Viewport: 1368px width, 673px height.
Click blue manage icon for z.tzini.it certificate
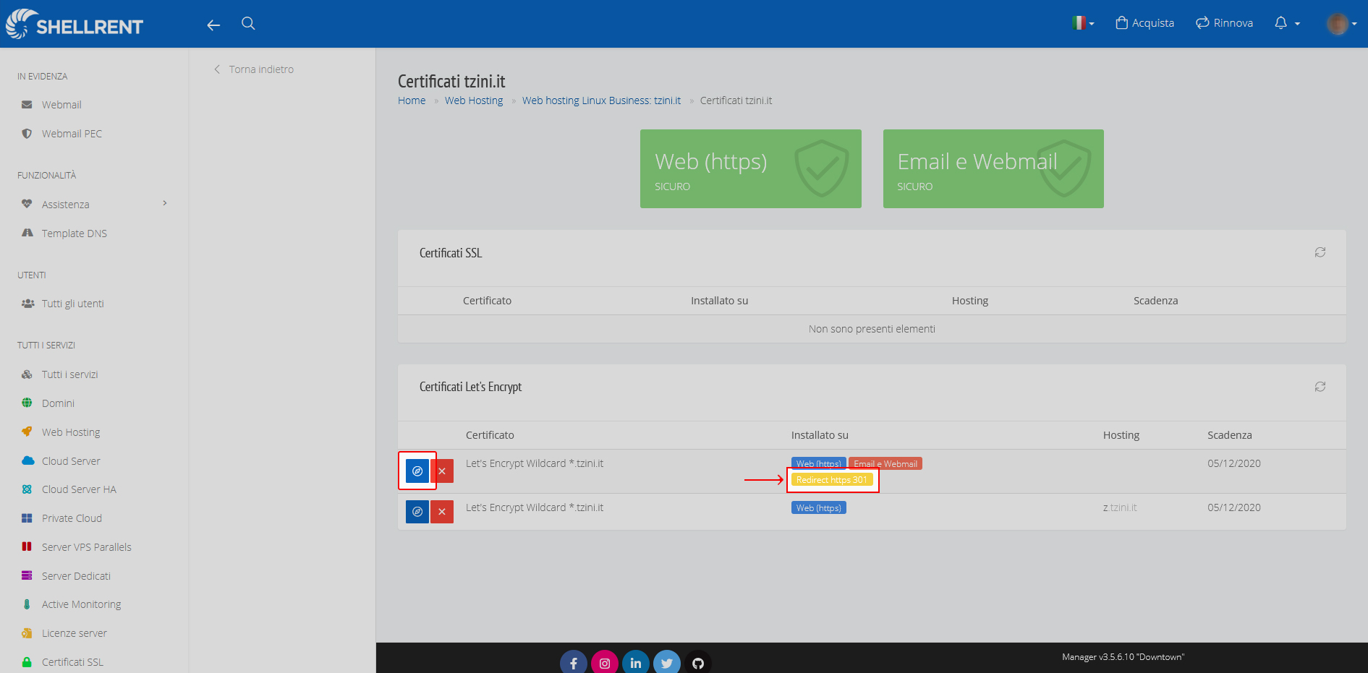[417, 512]
